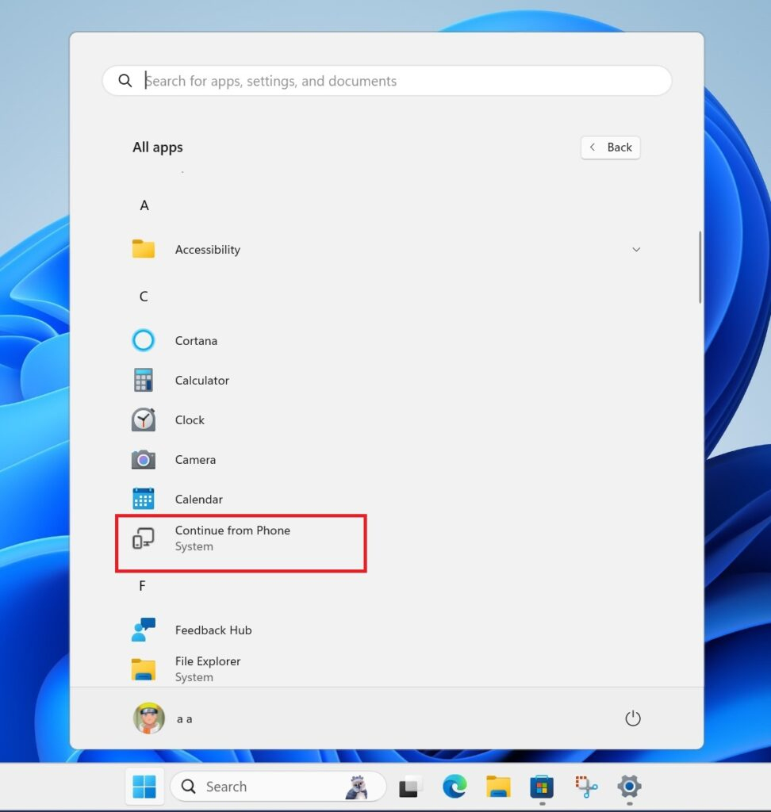This screenshot has width=771, height=812.
Task: Launch Feedback Hub
Action: 212,630
